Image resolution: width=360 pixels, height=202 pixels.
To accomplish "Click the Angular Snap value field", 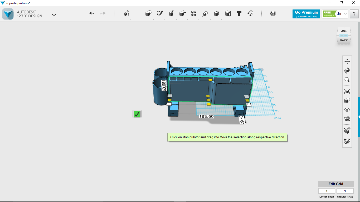I will [x=345, y=191].
